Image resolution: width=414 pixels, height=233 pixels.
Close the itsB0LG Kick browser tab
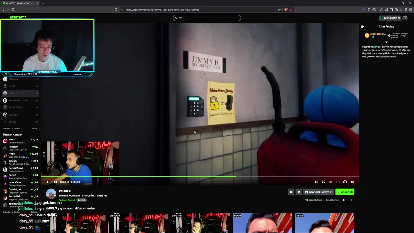pos(37,3)
